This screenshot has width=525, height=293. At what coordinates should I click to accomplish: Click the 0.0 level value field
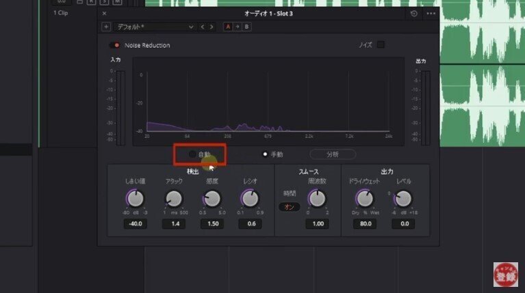pyautogui.click(x=403, y=223)
